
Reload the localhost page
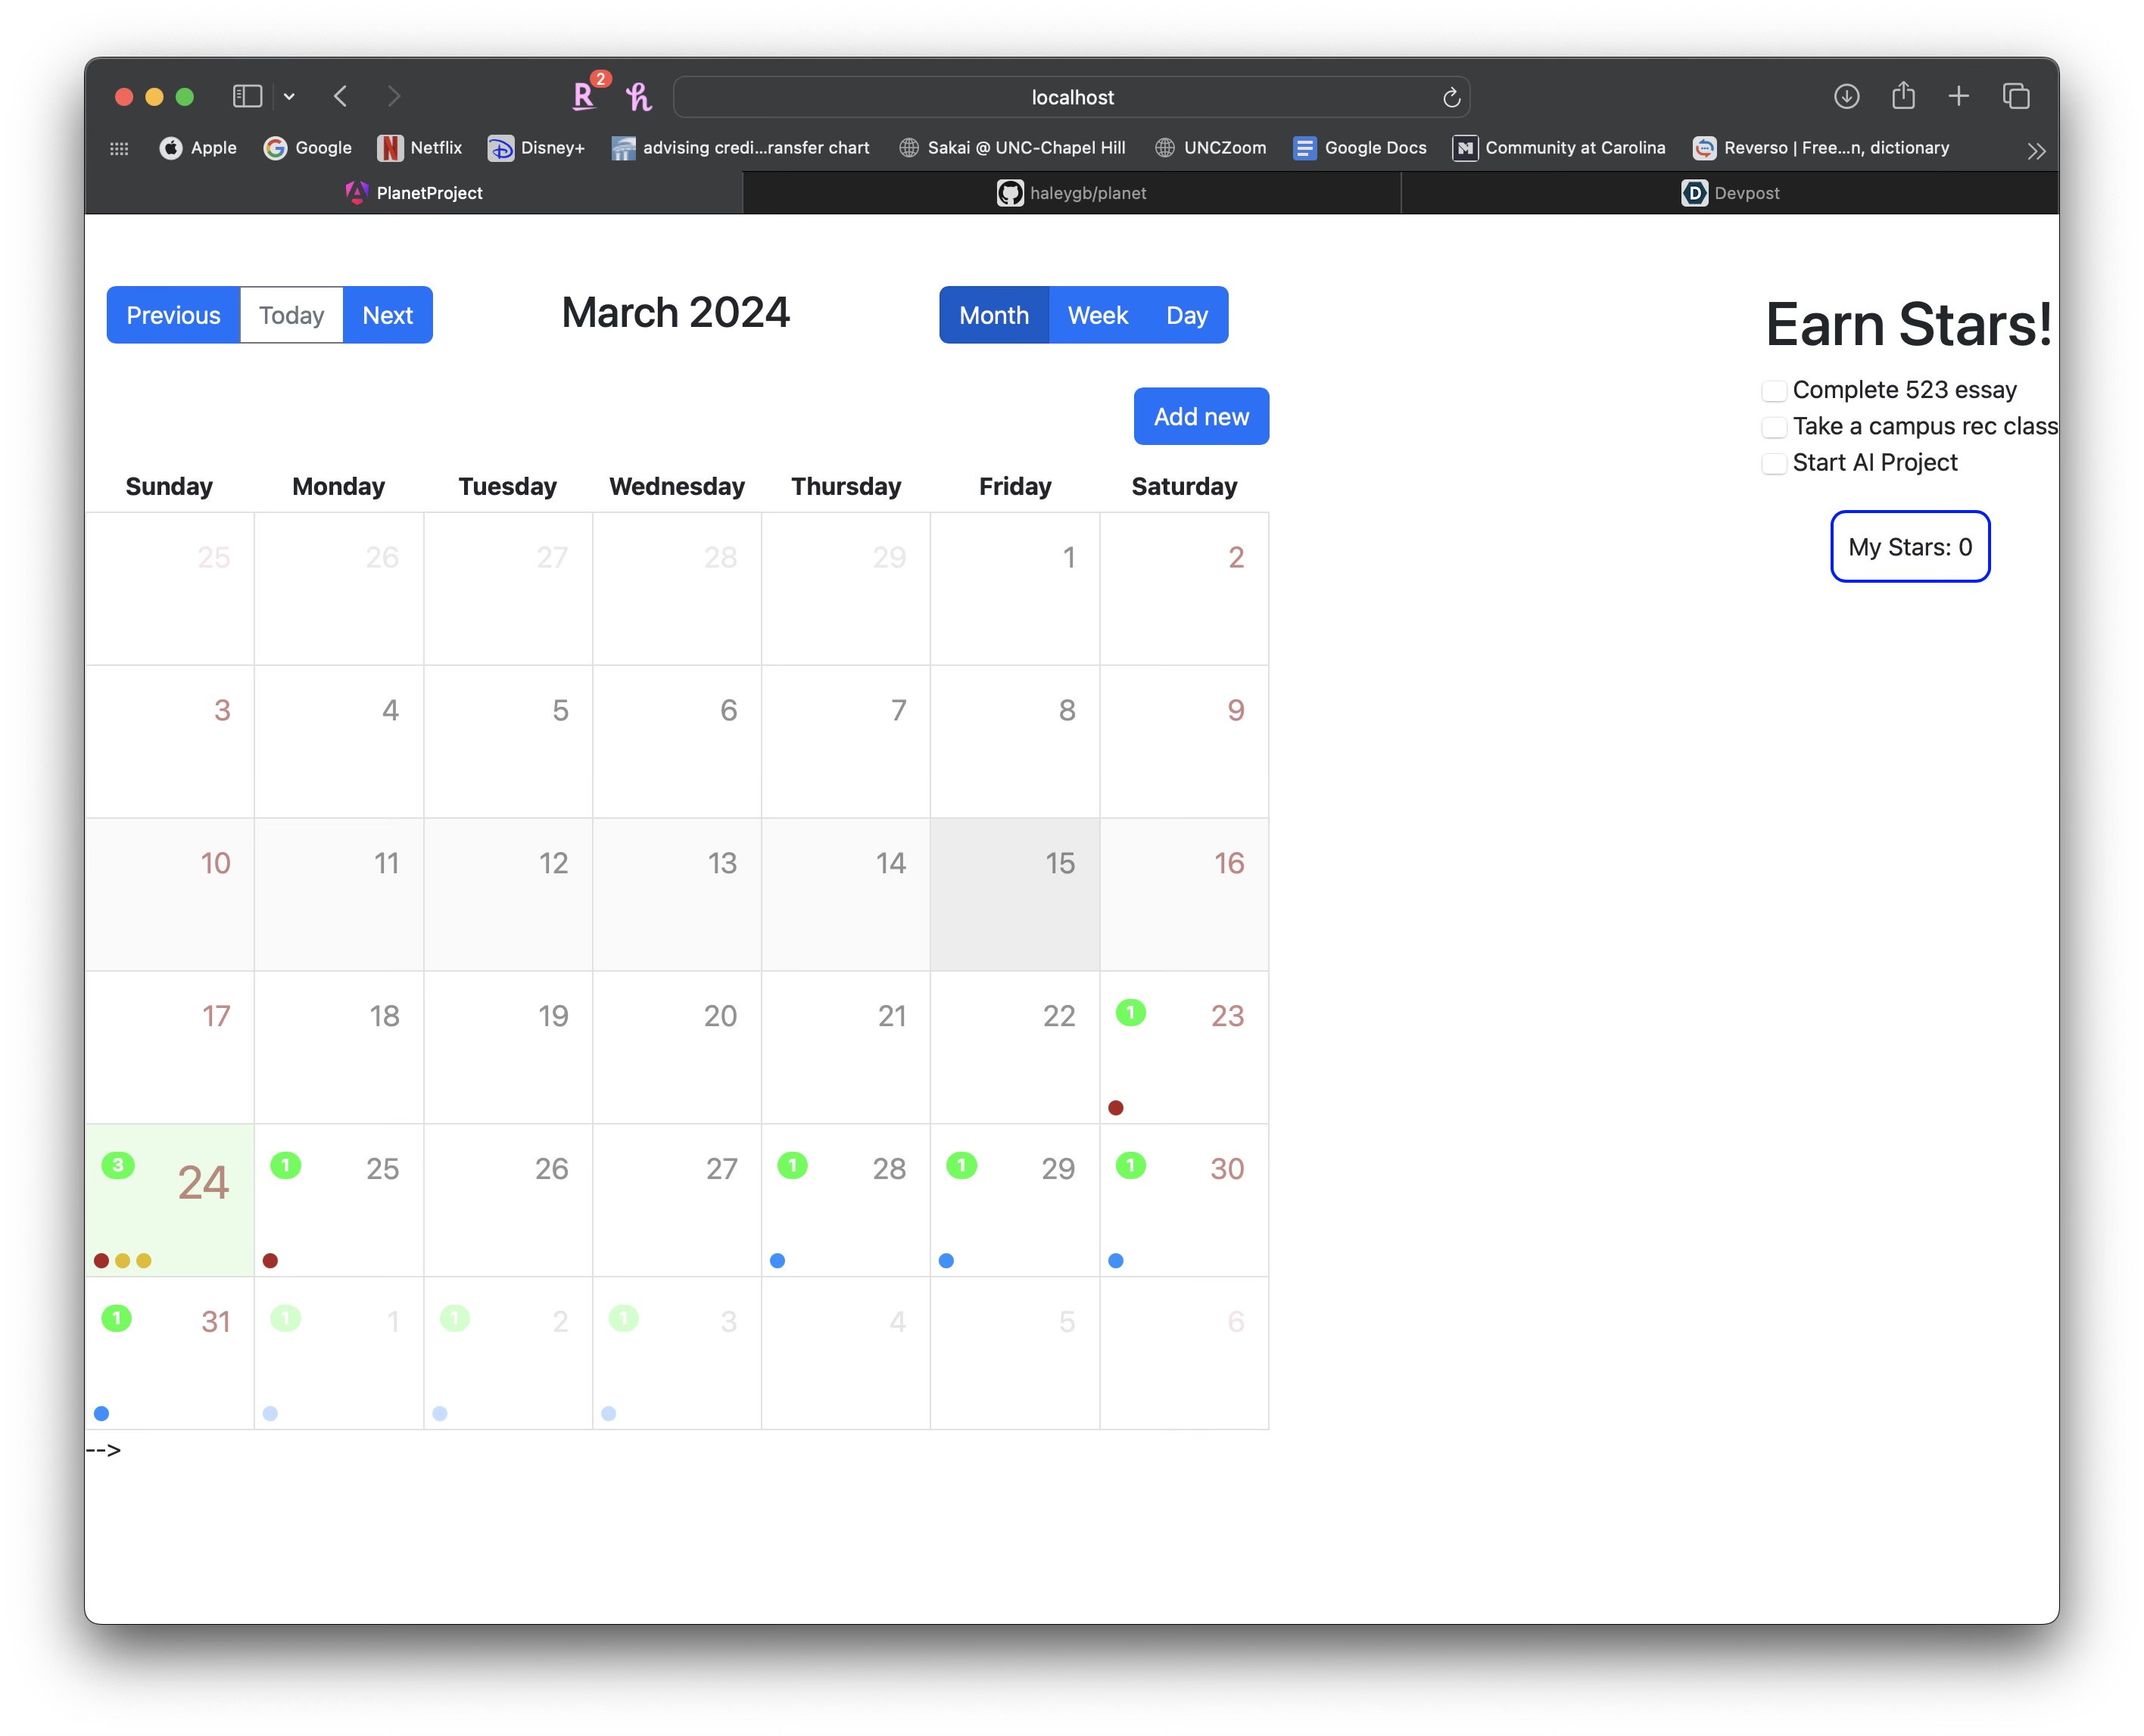1451,98
